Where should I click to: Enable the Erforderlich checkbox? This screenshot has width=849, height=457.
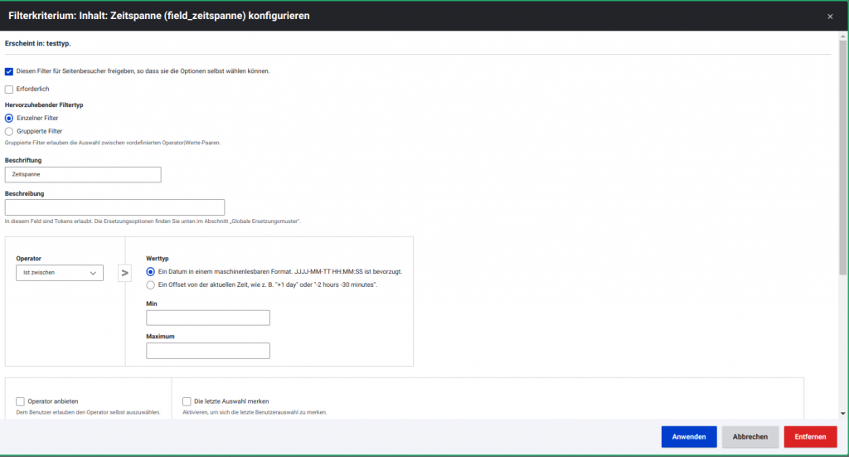(x=9, y=90)
